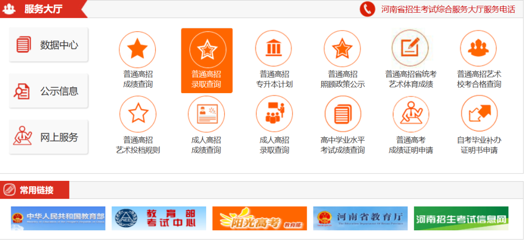Image resolution: width=524 pixels, height=240 pixels.
Task: Select 网上服务 sidebar tab
Action: 49,137
